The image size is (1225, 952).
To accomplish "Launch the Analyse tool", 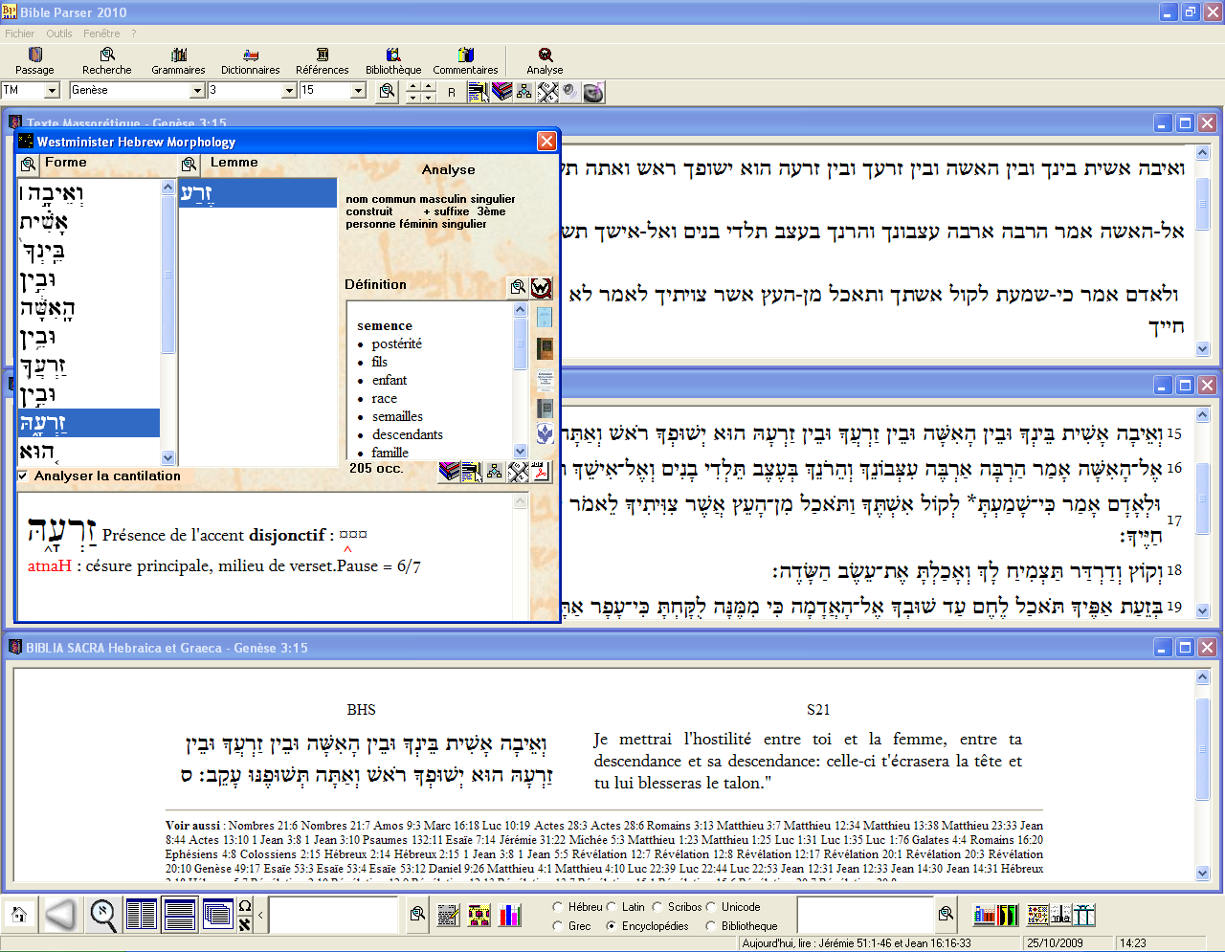I will tap(545, 61).
